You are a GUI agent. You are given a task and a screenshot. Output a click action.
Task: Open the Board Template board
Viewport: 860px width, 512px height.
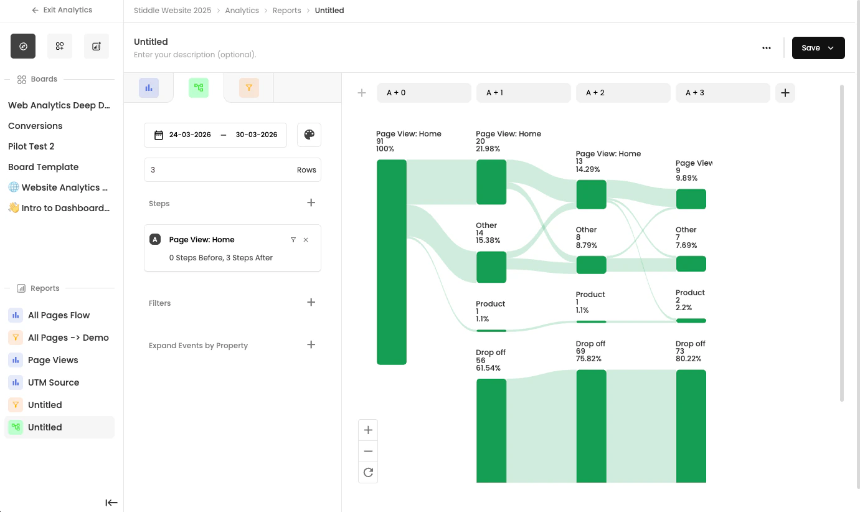click(x=44, y=167)
